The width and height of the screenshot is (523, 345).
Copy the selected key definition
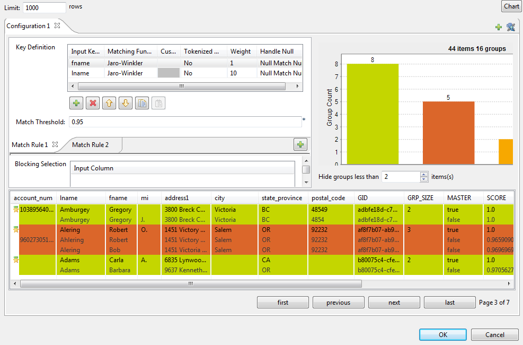tap(142, 103)
